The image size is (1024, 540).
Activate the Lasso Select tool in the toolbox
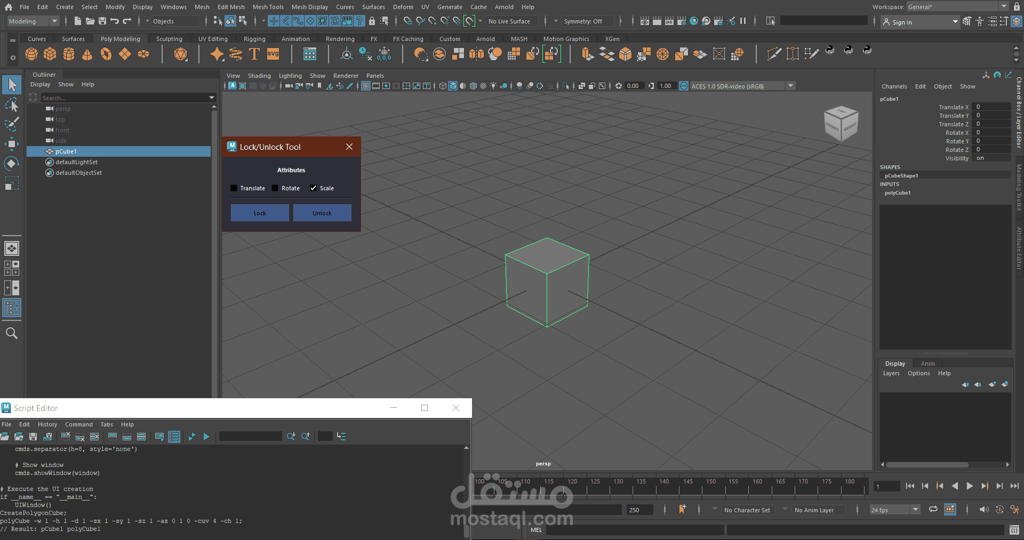(12, 104)
